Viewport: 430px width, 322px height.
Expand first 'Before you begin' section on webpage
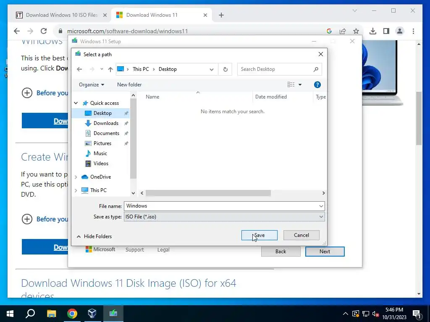tap(27, 93)
